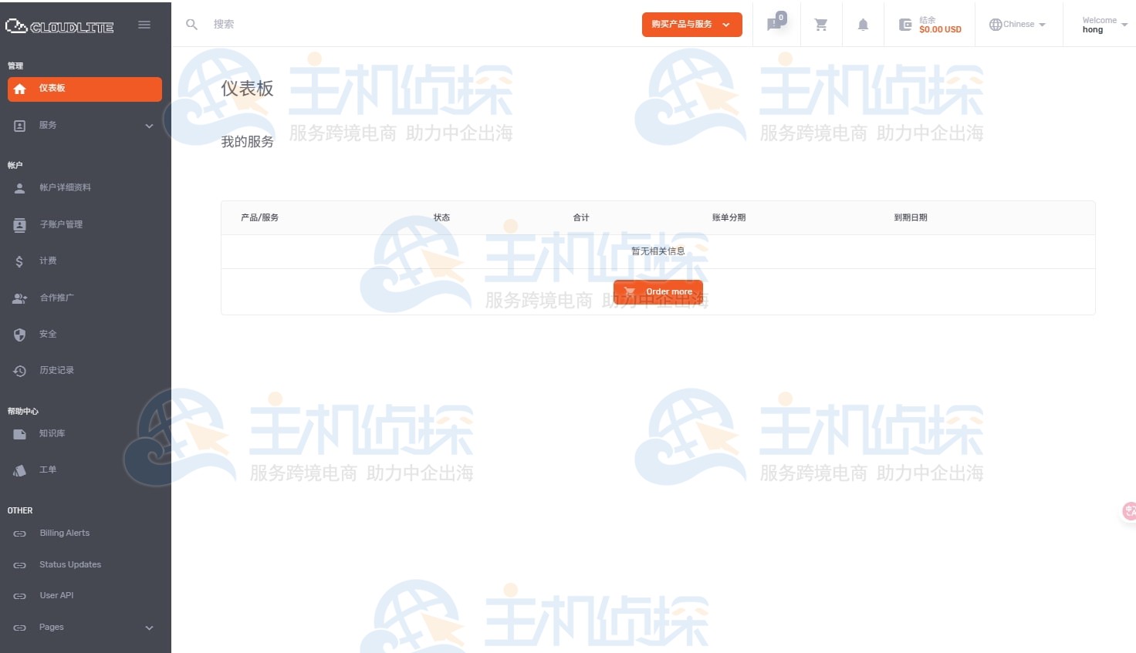Open the 购买产品与服务 dropdown

691,24
